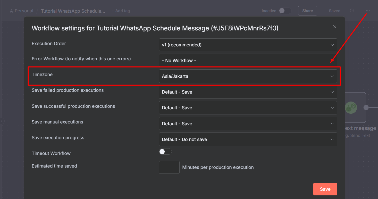378x199 pixels.
Task: Open the three-dots workflow menu
Action: 368,11
